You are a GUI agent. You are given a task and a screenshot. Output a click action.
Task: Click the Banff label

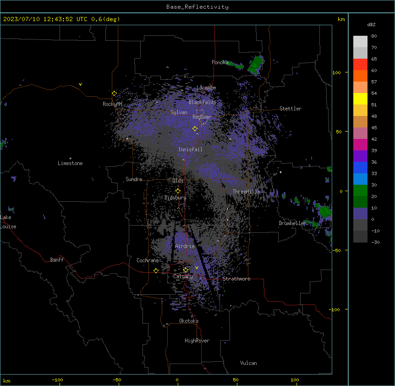pos(57,260)
